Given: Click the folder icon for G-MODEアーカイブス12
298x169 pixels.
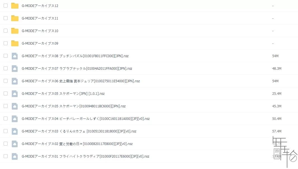Looking at the screenshot, I should (15, 6).
